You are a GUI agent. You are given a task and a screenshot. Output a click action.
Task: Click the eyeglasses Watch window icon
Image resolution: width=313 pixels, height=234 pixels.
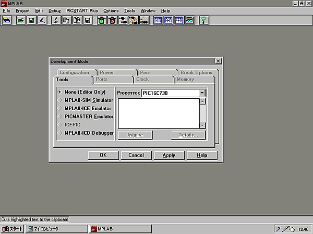pyautogui.click(x=190, y=20)
